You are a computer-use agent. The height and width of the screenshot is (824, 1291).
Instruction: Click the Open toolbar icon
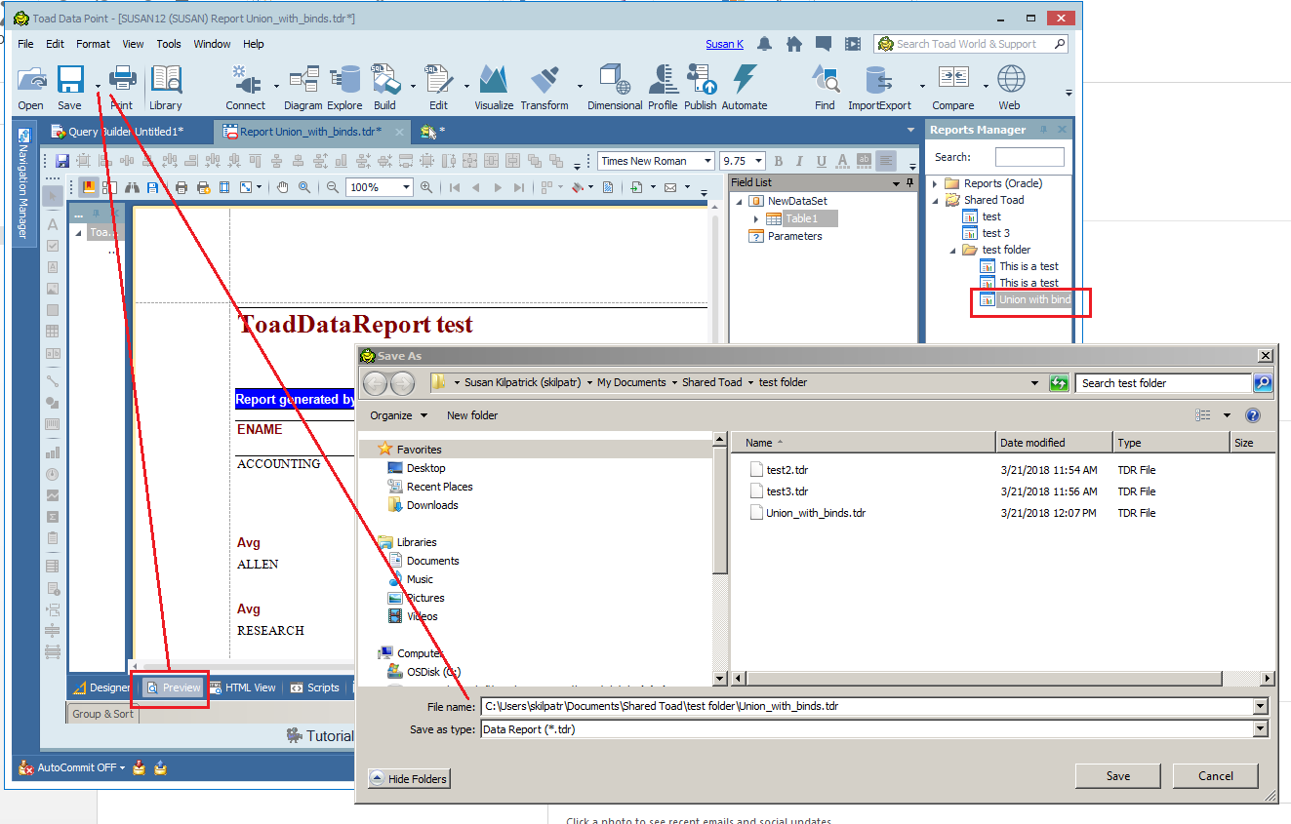click(30, 88)
